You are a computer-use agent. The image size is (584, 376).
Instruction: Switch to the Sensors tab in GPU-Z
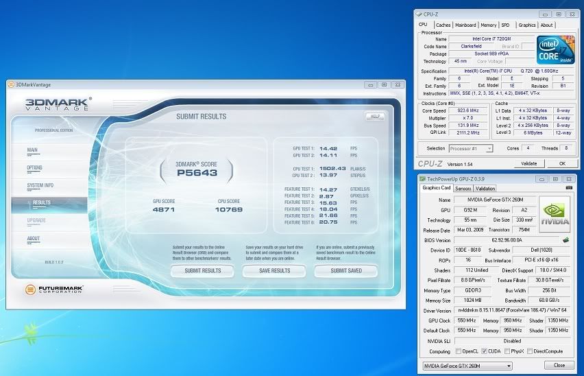point(463,189)
